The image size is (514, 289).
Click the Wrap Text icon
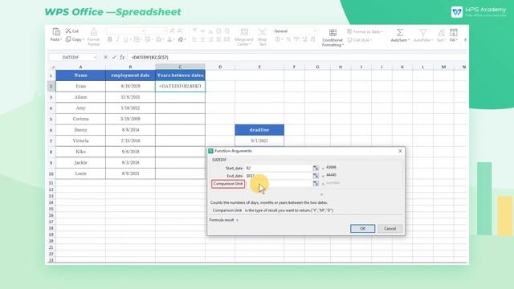pos(263,32)
